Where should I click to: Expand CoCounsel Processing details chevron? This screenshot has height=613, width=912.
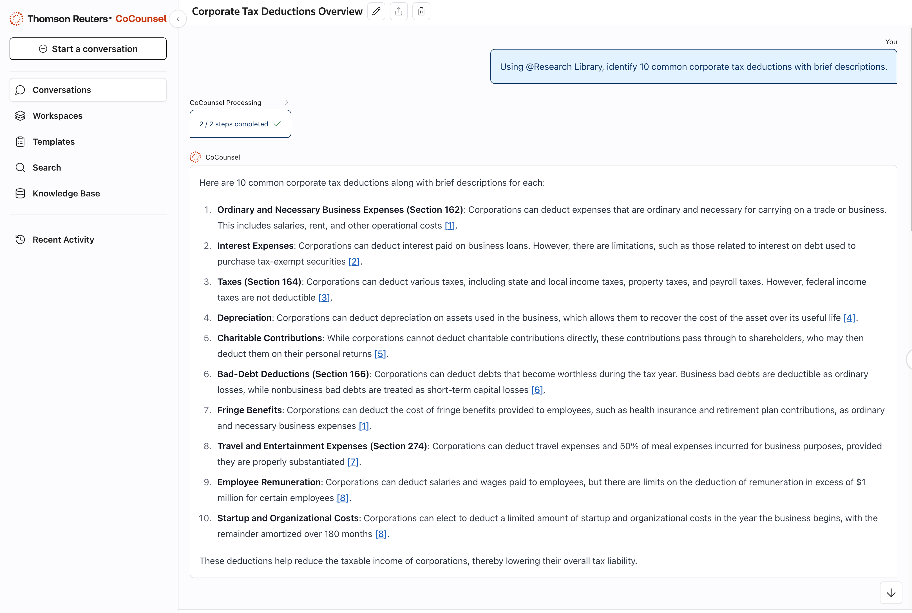click(287, 102)
